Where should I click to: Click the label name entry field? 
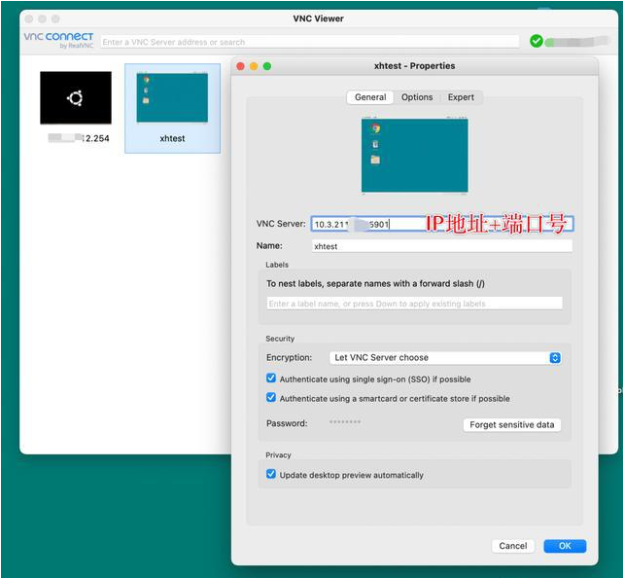(x=414, y=304)
